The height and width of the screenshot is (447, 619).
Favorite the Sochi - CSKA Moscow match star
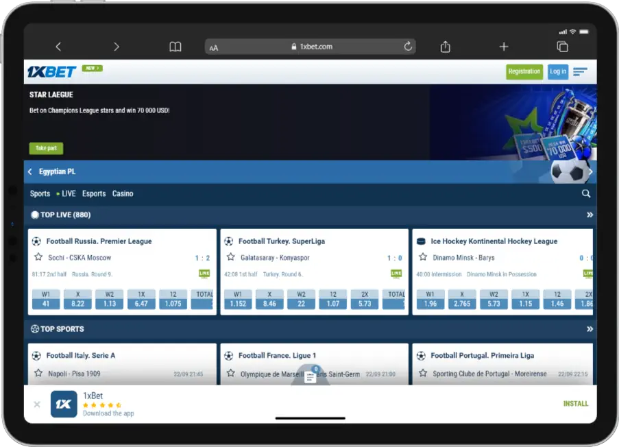[x=38, y=257]
